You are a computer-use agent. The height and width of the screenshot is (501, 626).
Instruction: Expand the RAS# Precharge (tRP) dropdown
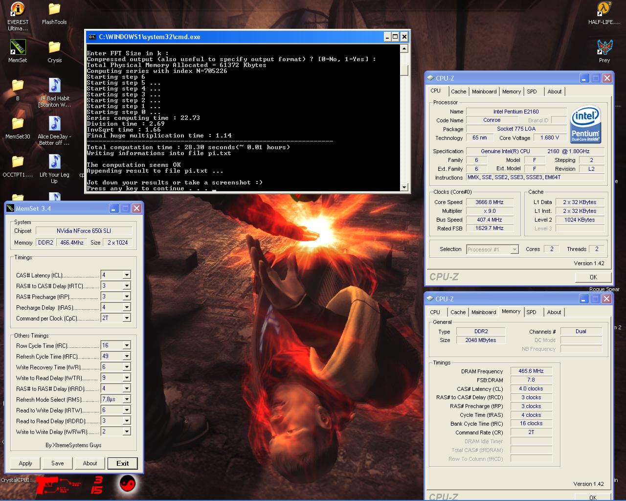pyautogui.click(x=127, y=296)
